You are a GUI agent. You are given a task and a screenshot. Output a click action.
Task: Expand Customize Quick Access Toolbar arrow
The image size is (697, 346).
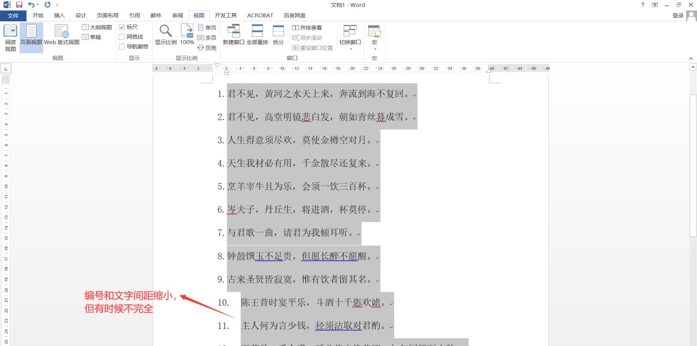(x=57, y=5)
